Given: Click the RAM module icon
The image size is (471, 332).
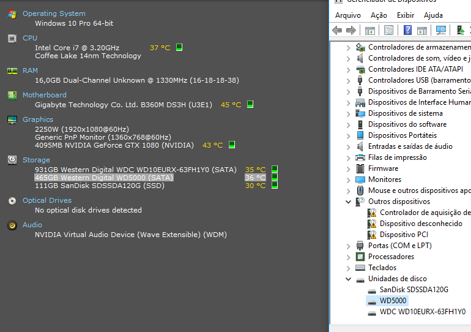Looking at the screenshot, I should (x=12, y=71).
